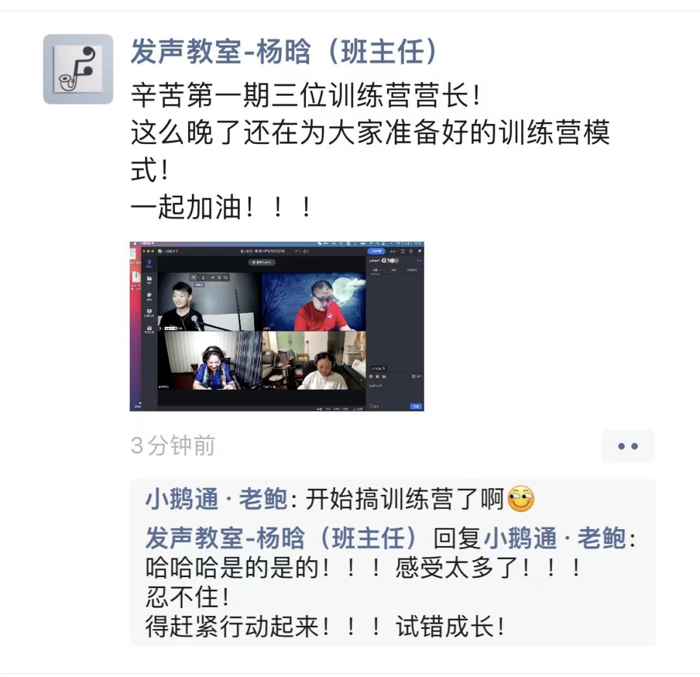
Task: Open the shared meeting screenshot image
Action: 277,326
